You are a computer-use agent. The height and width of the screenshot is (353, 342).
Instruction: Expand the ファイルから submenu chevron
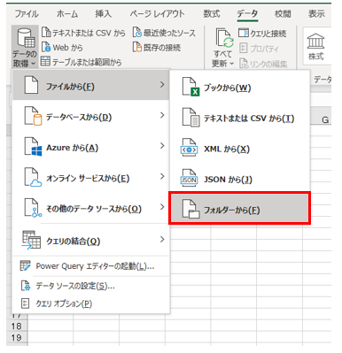click(162, 85)
